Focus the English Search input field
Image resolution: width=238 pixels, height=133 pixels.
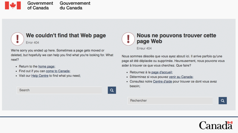[x=59, y=90]
